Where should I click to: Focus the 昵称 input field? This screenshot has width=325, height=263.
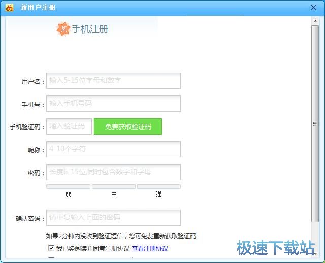113,149
